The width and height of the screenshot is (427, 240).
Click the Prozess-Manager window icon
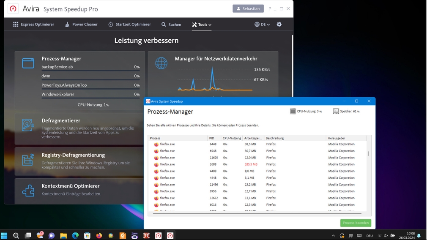point(28,63)
